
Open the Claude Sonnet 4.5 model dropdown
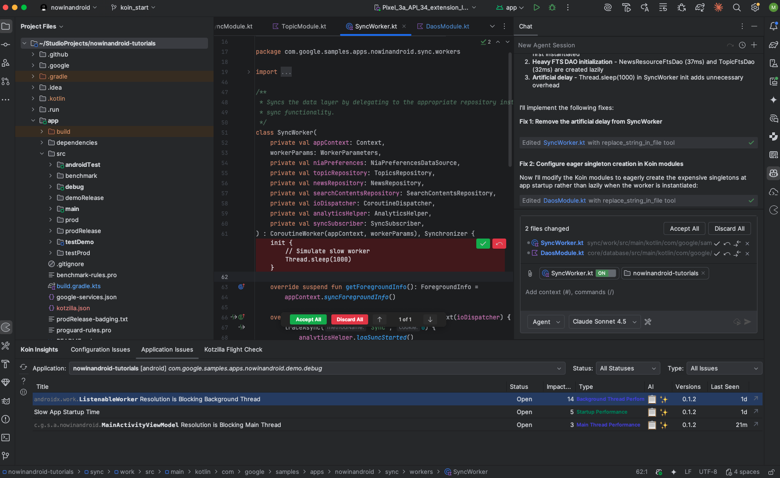click(x=604, y=322)
